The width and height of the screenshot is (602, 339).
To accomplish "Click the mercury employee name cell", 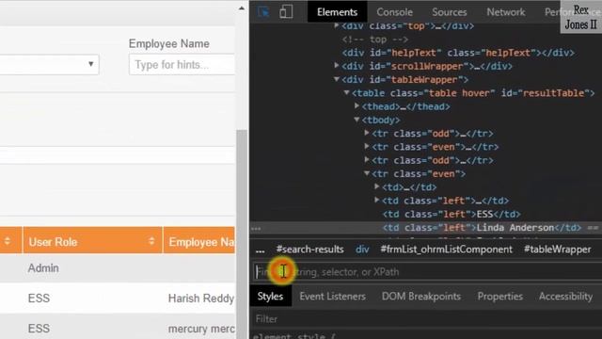I will point(201,329).
